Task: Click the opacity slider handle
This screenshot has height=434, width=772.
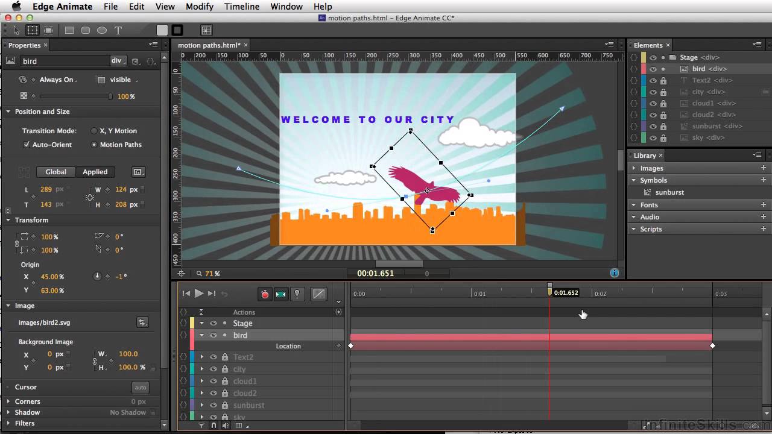Action: pyautogui.click(x=110, y=96)
